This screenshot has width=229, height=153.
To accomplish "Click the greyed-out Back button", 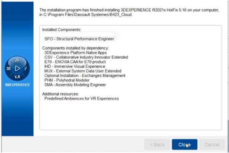I will (x=157, y=145).
